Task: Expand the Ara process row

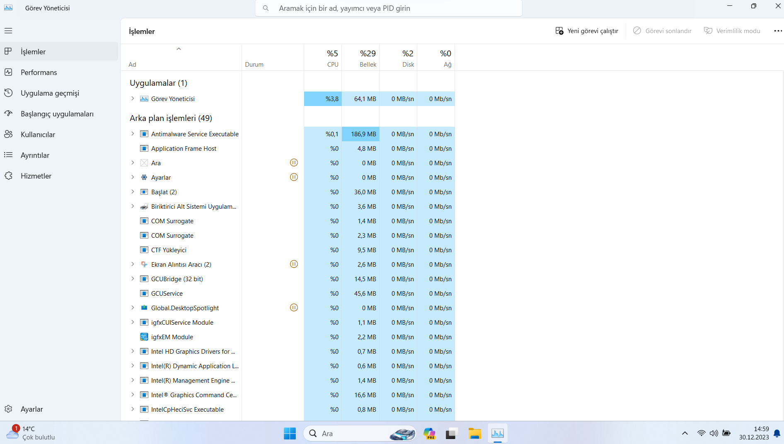Action: [133, 163]
